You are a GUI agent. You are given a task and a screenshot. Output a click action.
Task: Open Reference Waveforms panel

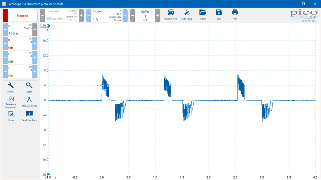(11, 102)
